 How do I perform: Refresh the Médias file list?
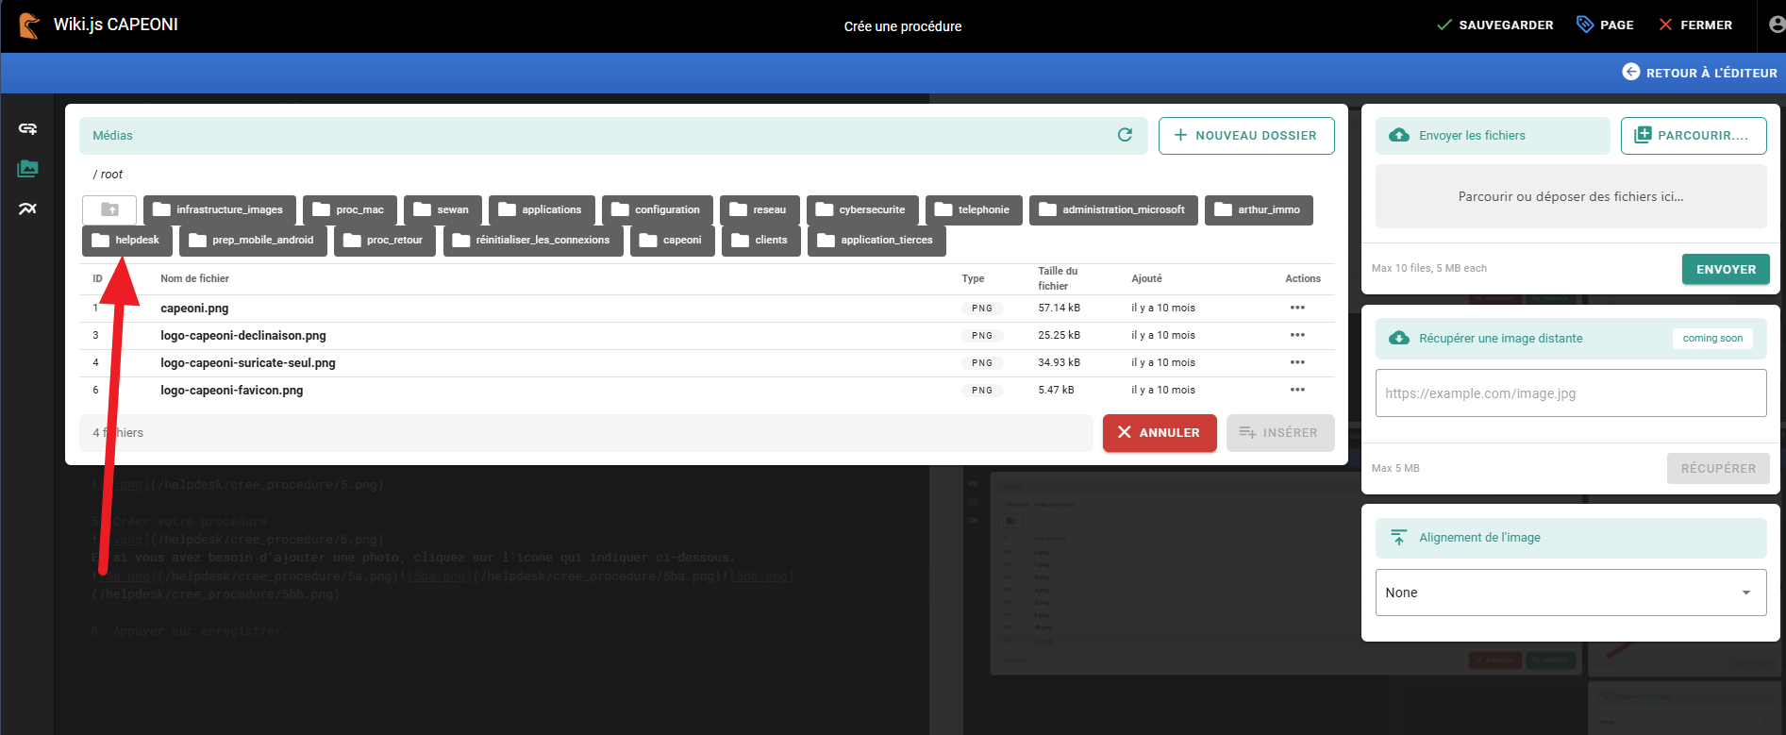coord(1125,135)
